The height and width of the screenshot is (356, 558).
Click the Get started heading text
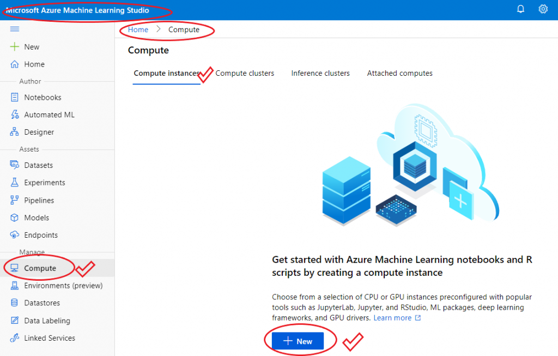coord(402,266)
